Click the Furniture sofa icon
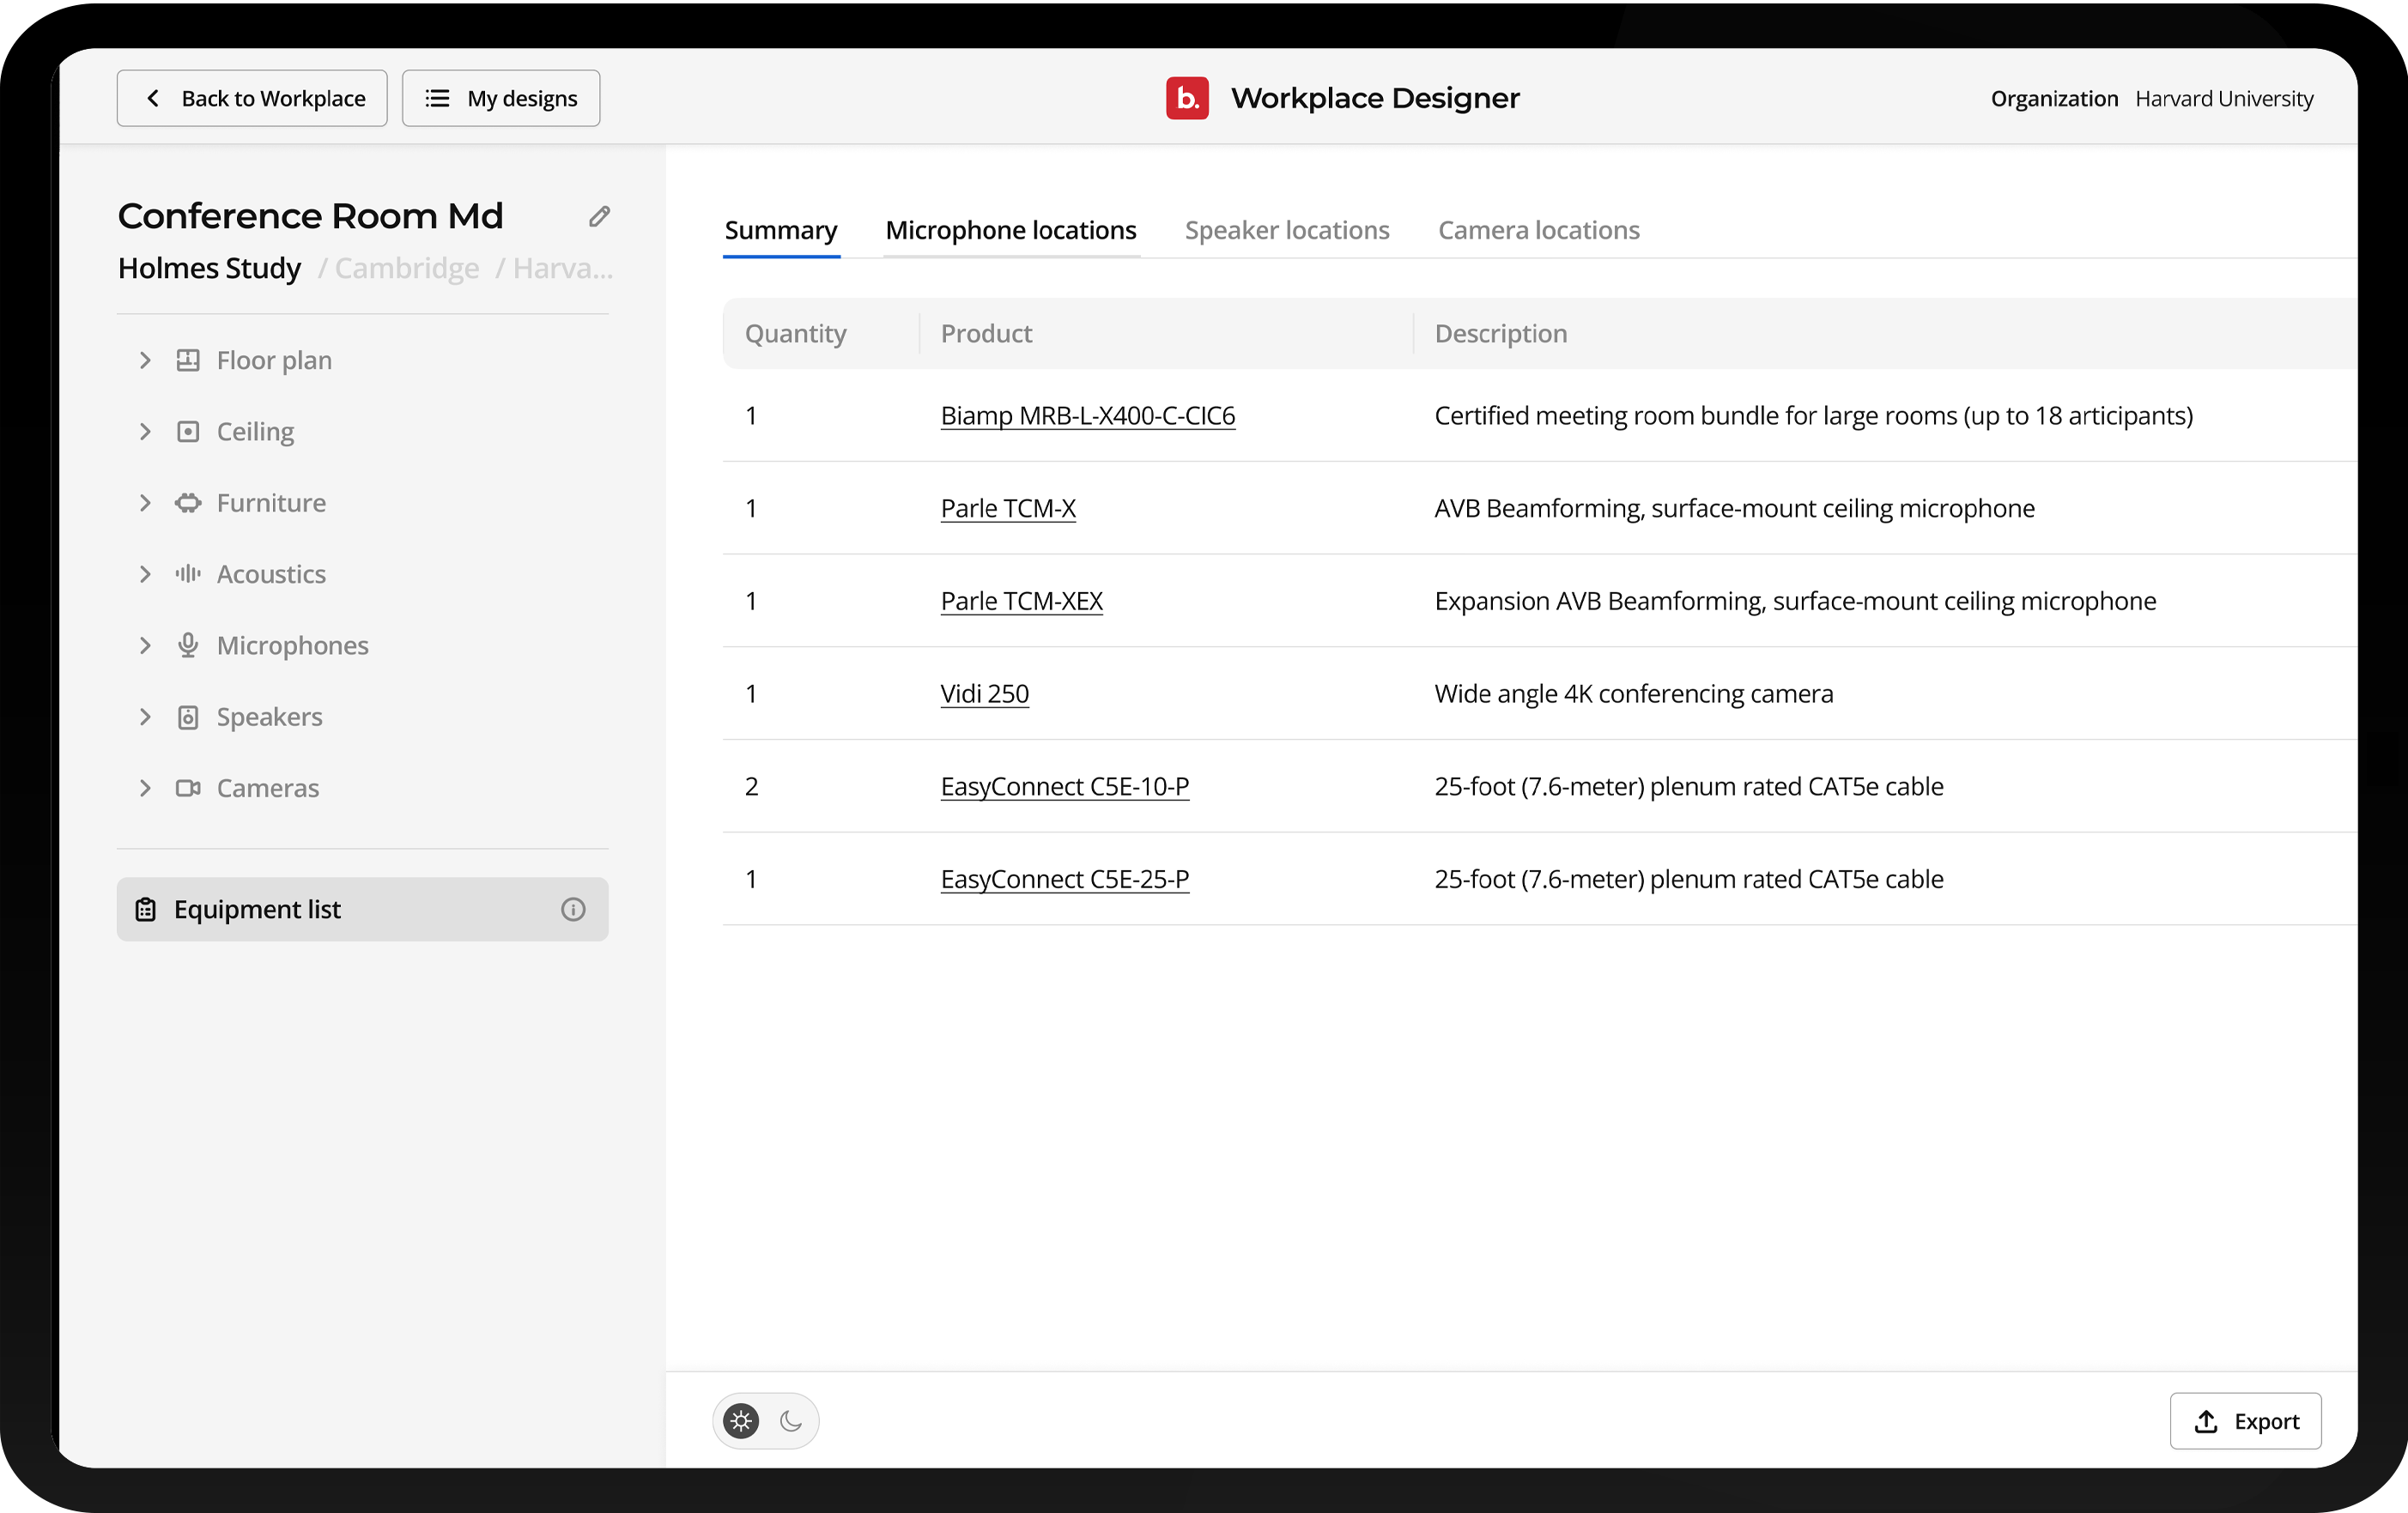The width and height of the screenshot is (2408, 1513). 188,503
